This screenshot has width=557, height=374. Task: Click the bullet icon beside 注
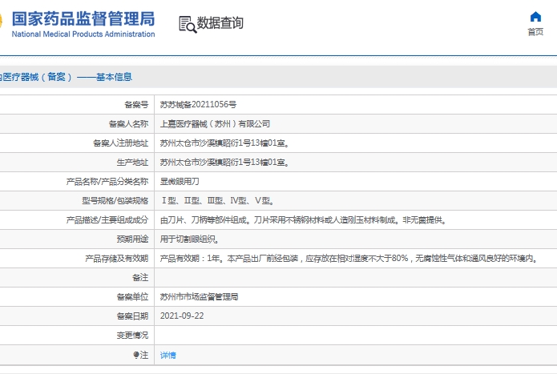[x=136, y=355]
